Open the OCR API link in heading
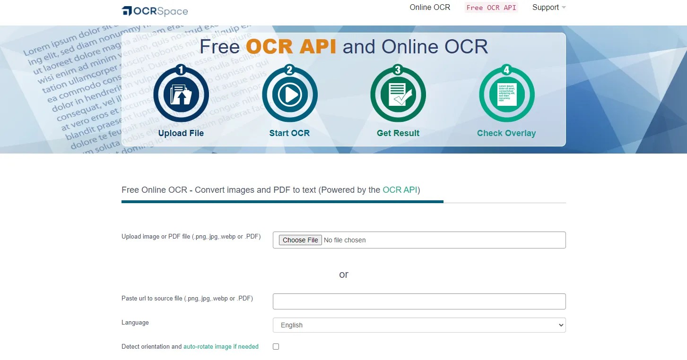Viewport: 687px width, 360px height. [400, 190]
